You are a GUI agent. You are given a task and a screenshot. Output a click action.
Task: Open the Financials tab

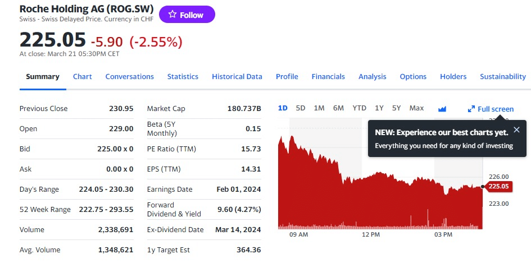point(328,77)
